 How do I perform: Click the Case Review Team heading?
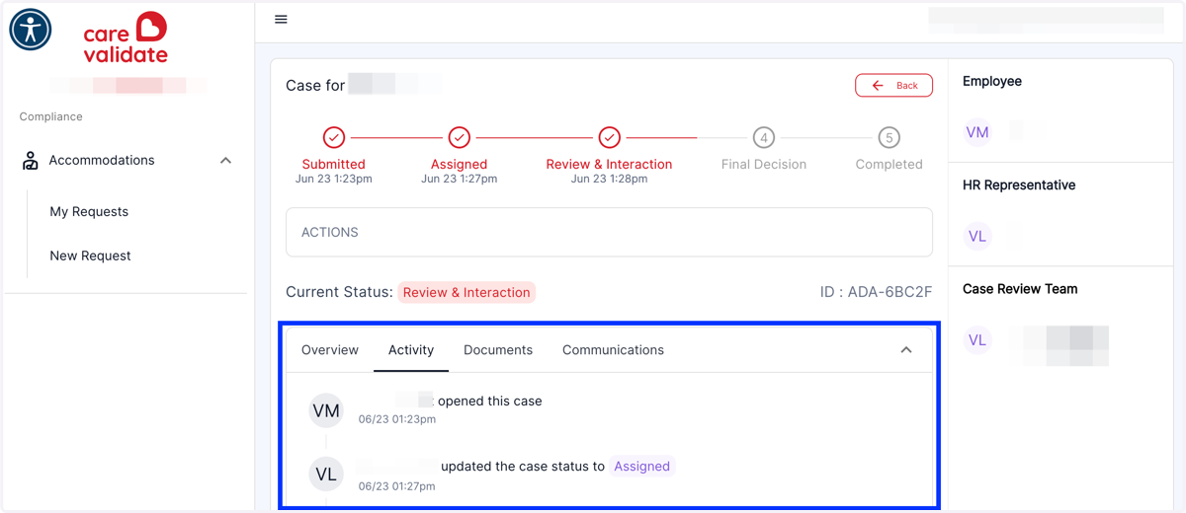pos(1020,289)
